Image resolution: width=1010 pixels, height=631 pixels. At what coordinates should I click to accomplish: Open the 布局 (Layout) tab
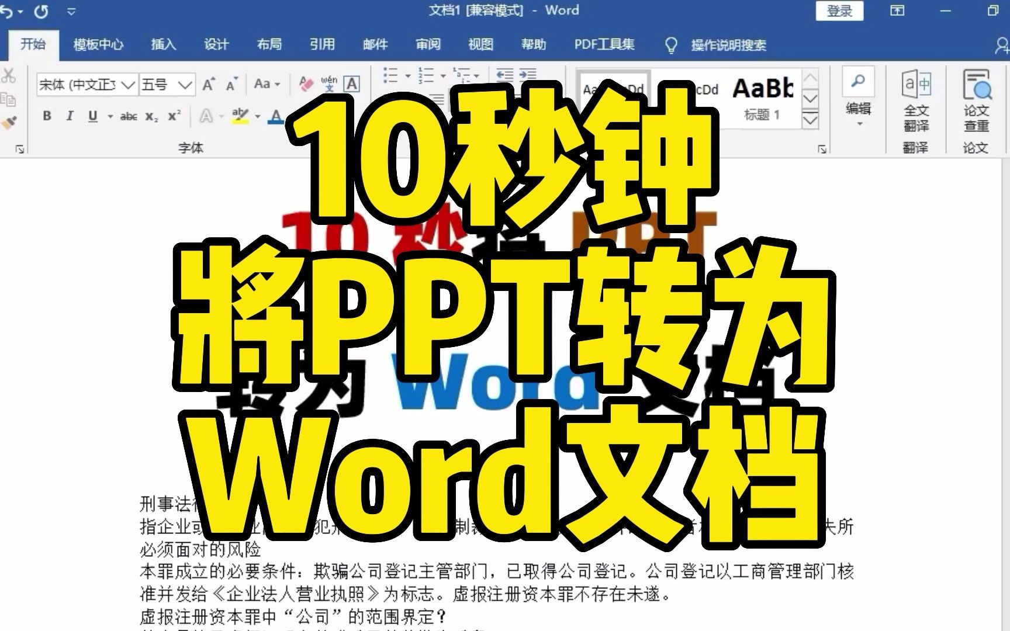tap(269, 44)
